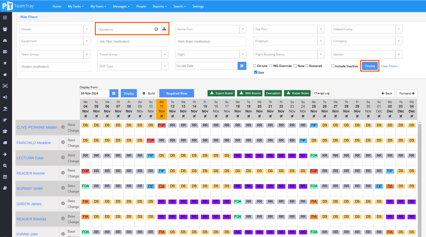Click the sign-in arrow sidebar icon
This screenshot has height=237, width=426.
[5, 97]
